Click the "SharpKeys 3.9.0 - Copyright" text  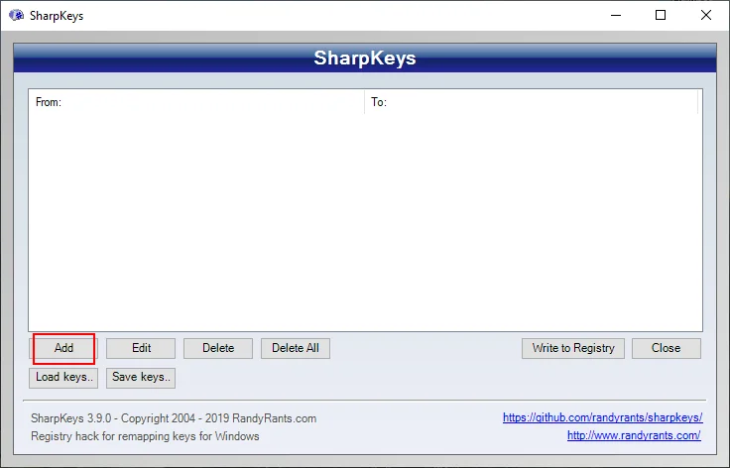point(174,418)
